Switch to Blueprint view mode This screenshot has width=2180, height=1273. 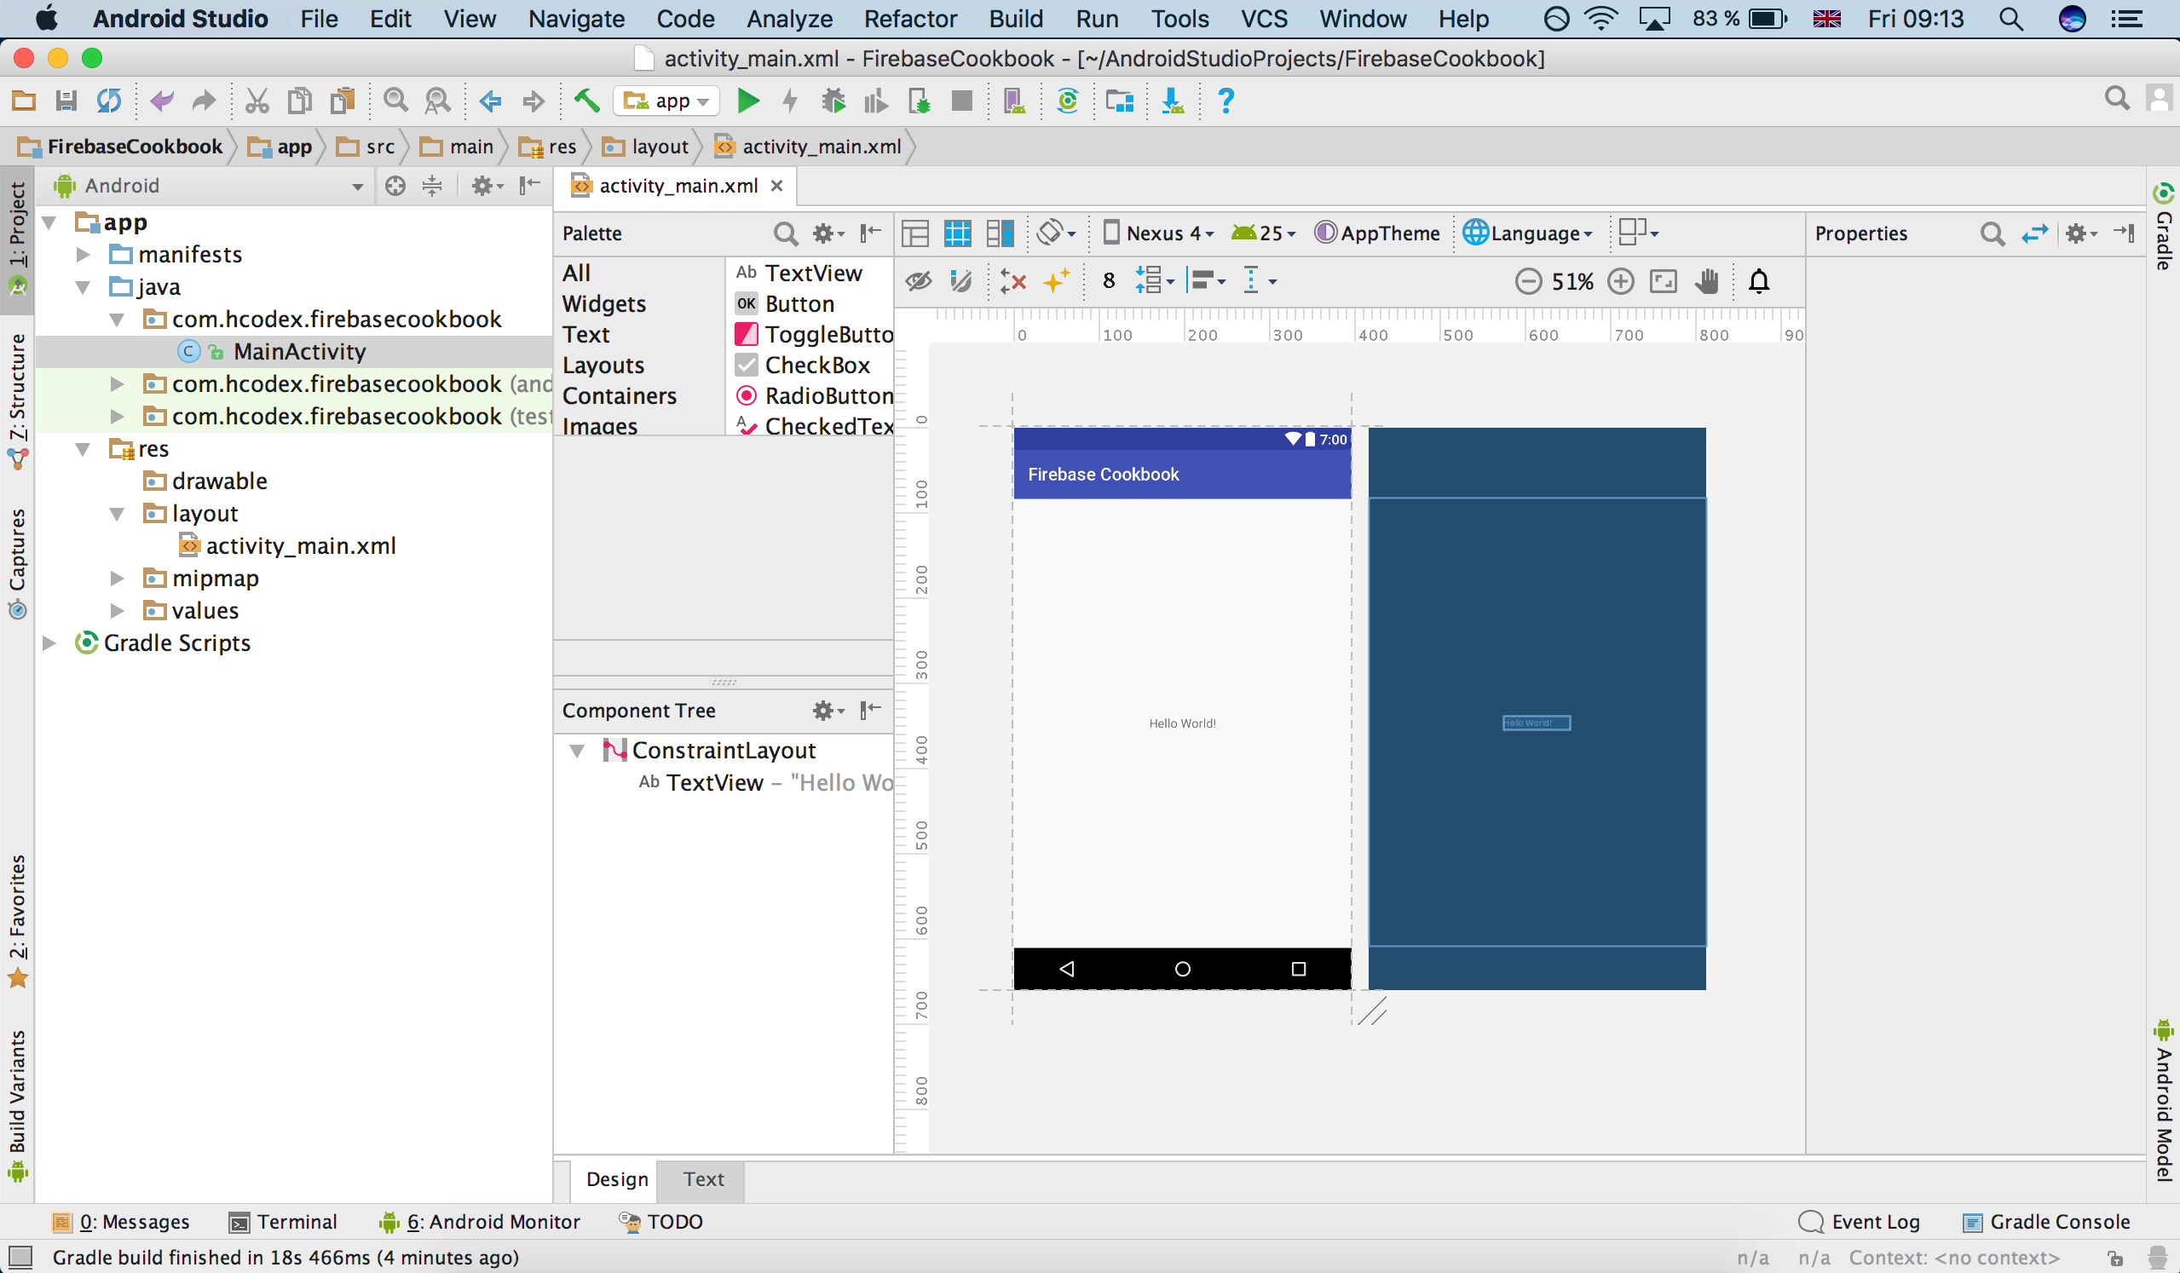coord(957,233)
